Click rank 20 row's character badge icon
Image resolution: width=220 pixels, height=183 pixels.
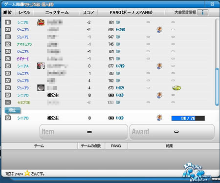pos(159,30)
